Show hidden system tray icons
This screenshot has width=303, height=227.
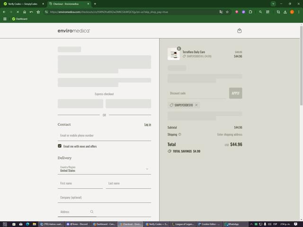(x=251, y=224)
